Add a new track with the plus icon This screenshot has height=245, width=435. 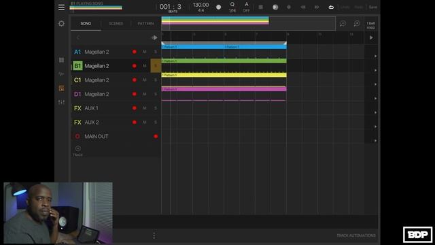pyautogui.click(x=78, y=148)
